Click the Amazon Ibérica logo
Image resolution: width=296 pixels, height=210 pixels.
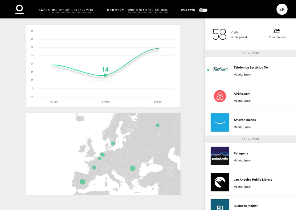220,122
